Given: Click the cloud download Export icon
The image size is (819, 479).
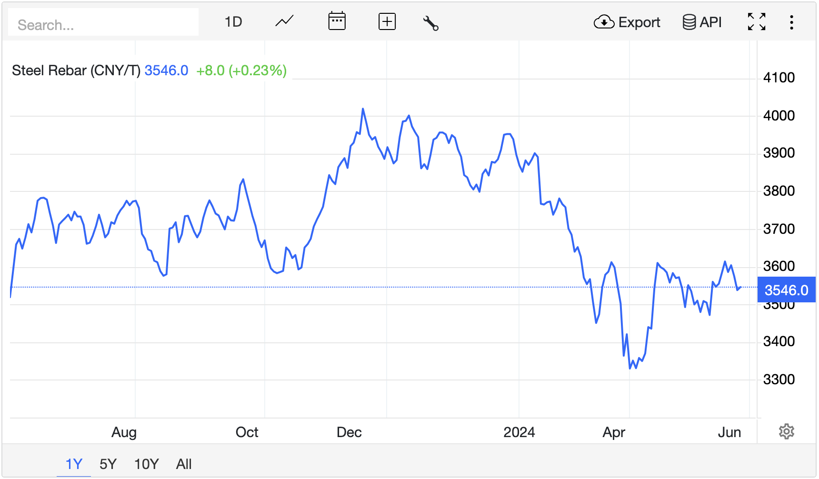Looking at the screenshot, I should (x=604, y=22).
